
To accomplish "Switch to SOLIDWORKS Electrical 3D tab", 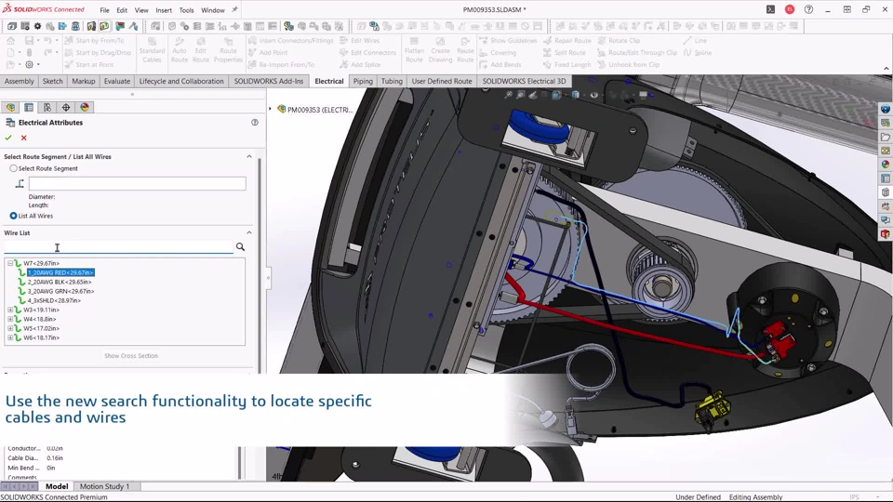I will pos(524,81).
